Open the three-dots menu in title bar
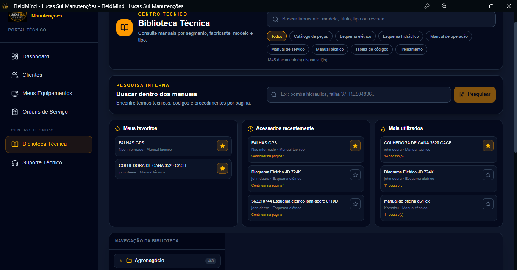The image size is (517, 270). point(459,6)
